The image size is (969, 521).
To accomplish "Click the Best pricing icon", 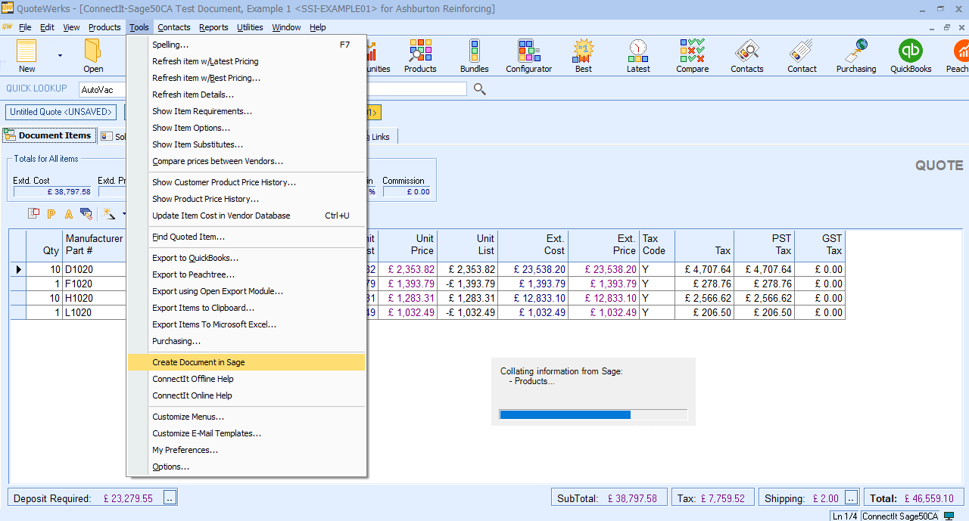I will [x=583, y=56].
